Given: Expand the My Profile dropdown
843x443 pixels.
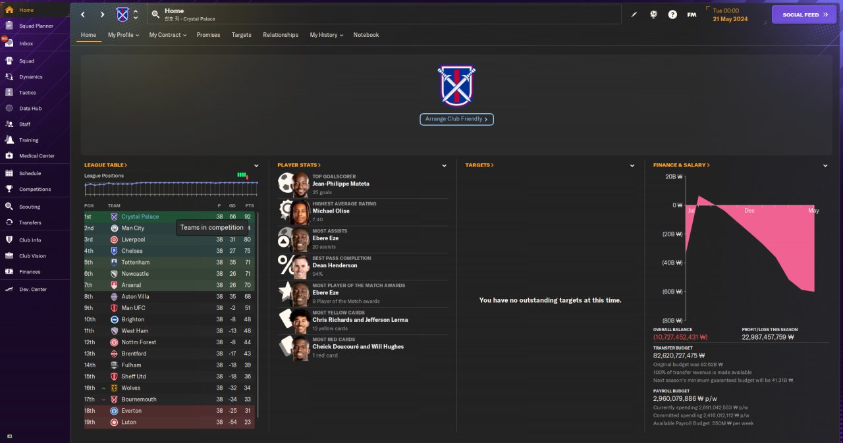Looking at the screenshot, I should (123, 35).
